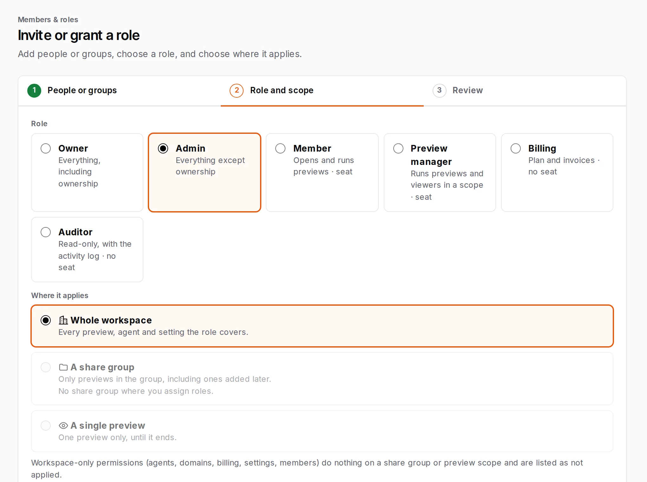Go to the People or groups step

[120, 91]
